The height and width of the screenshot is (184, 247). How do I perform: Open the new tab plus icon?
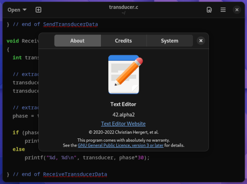click(x=38, y=10)
